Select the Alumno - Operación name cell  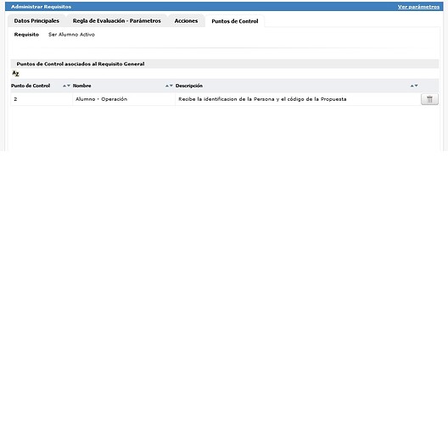(x=102, y=99)
